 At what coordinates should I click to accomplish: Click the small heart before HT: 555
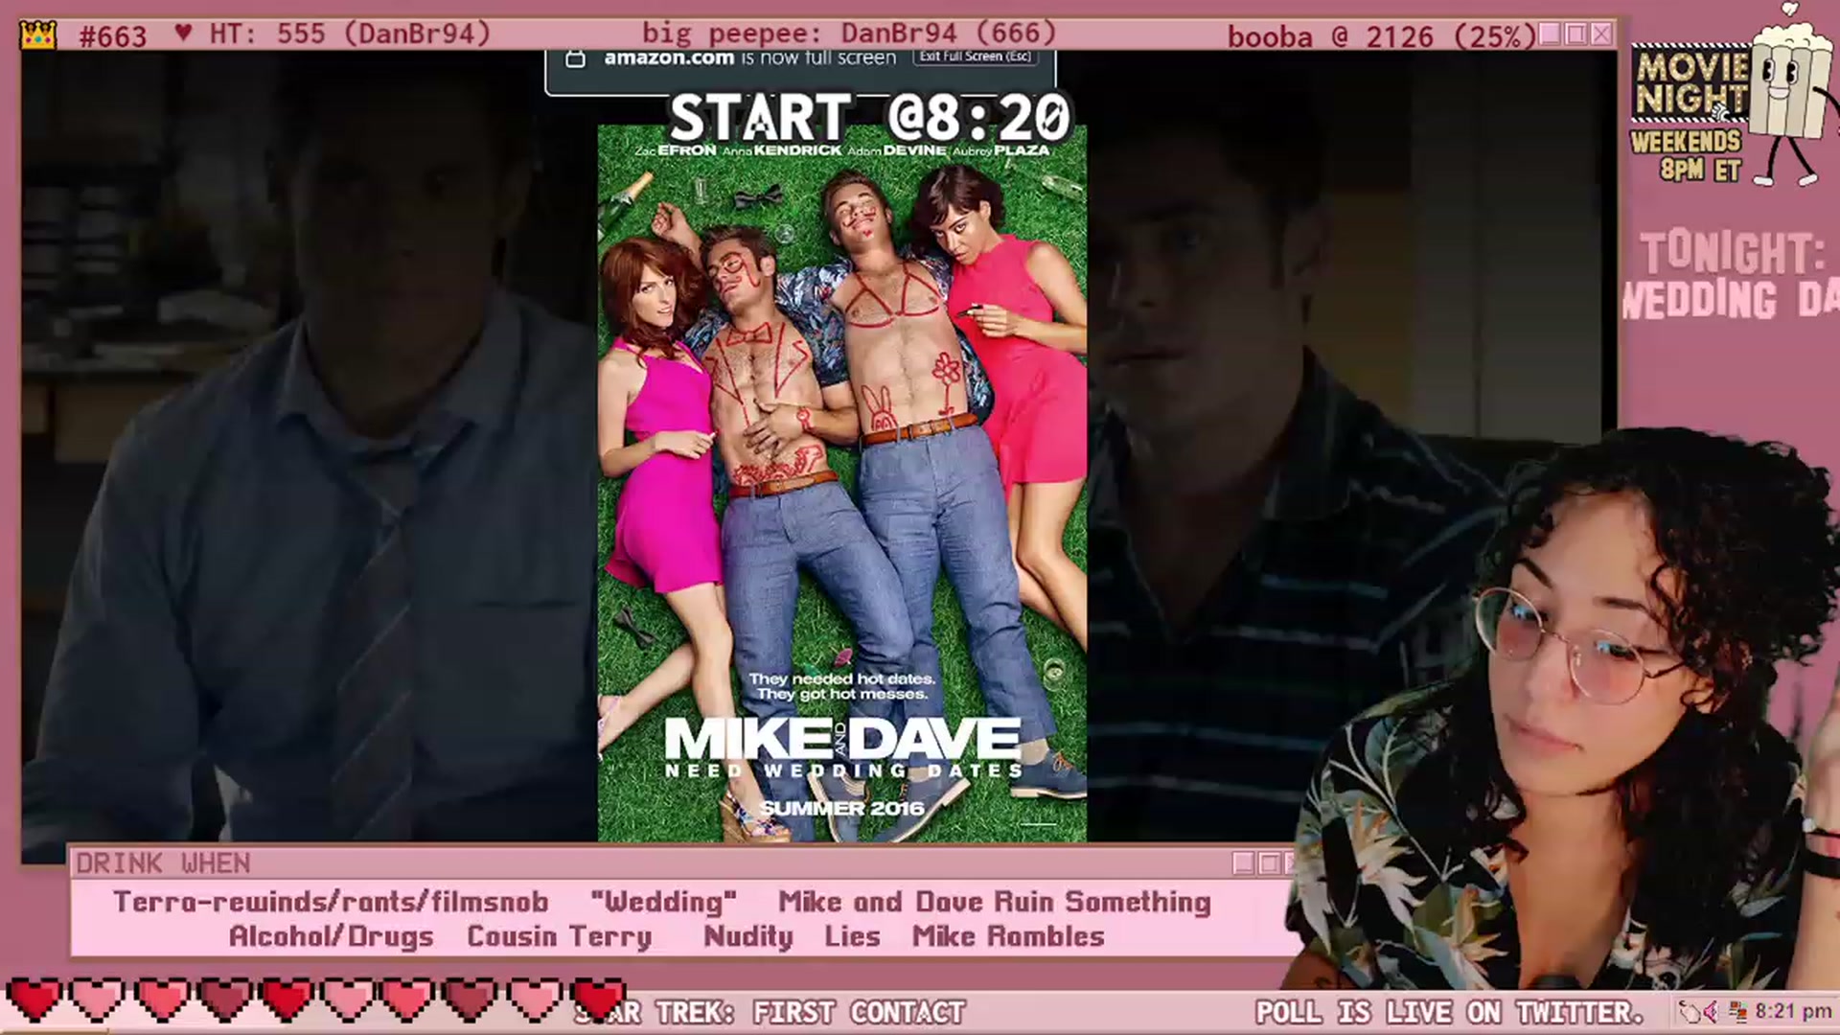coord(184,34)
